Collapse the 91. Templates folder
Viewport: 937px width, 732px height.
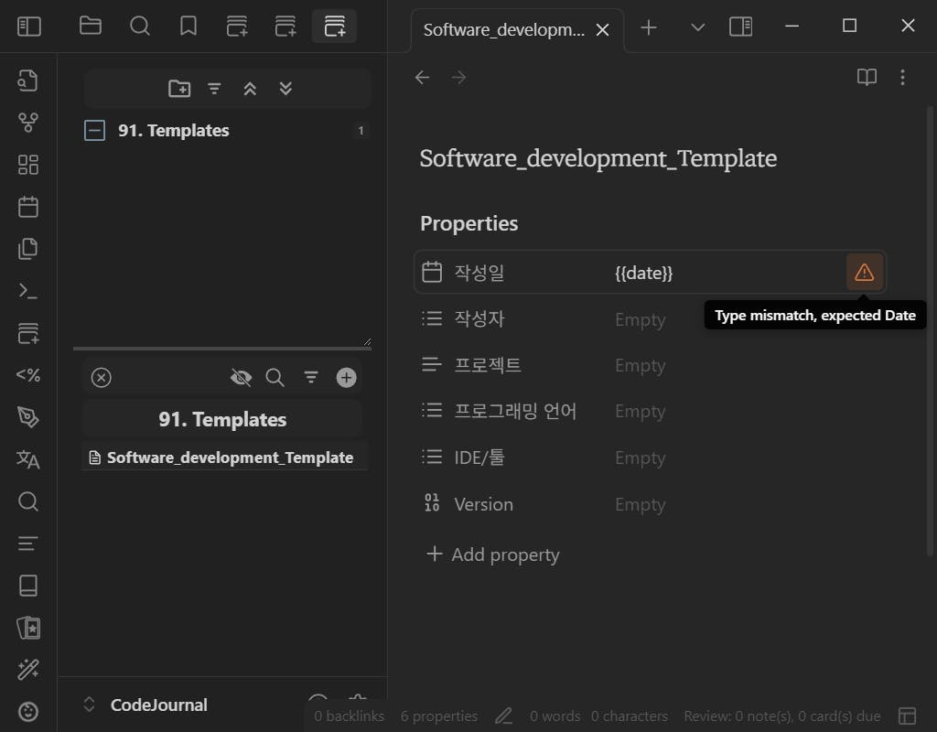94,131
